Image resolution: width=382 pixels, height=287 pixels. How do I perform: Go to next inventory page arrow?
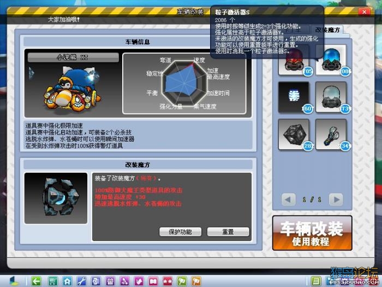[x=336, y=200]
